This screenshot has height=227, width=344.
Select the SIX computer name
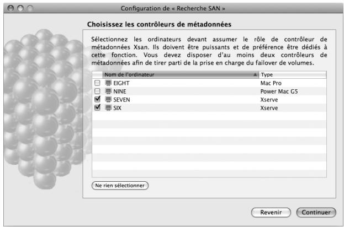click(117, 108)
